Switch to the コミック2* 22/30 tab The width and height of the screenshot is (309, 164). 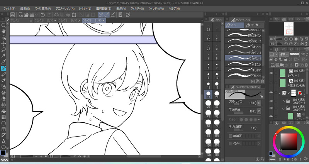45,20
